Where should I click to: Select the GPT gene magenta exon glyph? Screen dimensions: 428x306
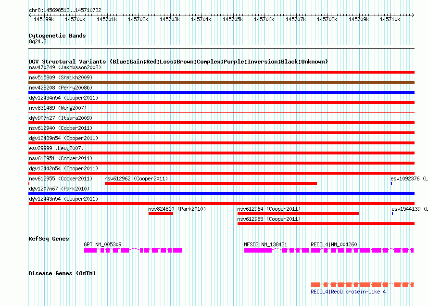[x=133, y=250]
